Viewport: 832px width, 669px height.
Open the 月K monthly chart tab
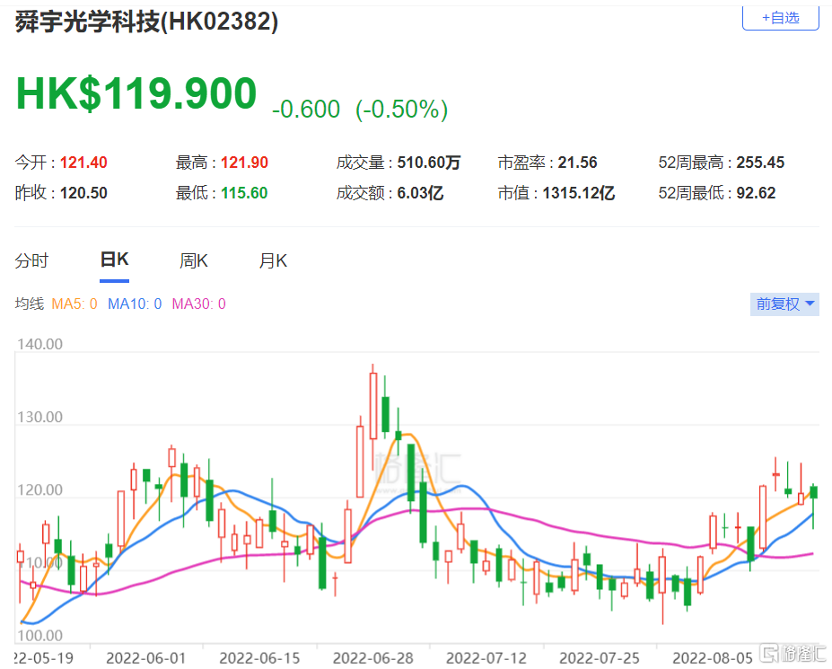click(273, 260)
